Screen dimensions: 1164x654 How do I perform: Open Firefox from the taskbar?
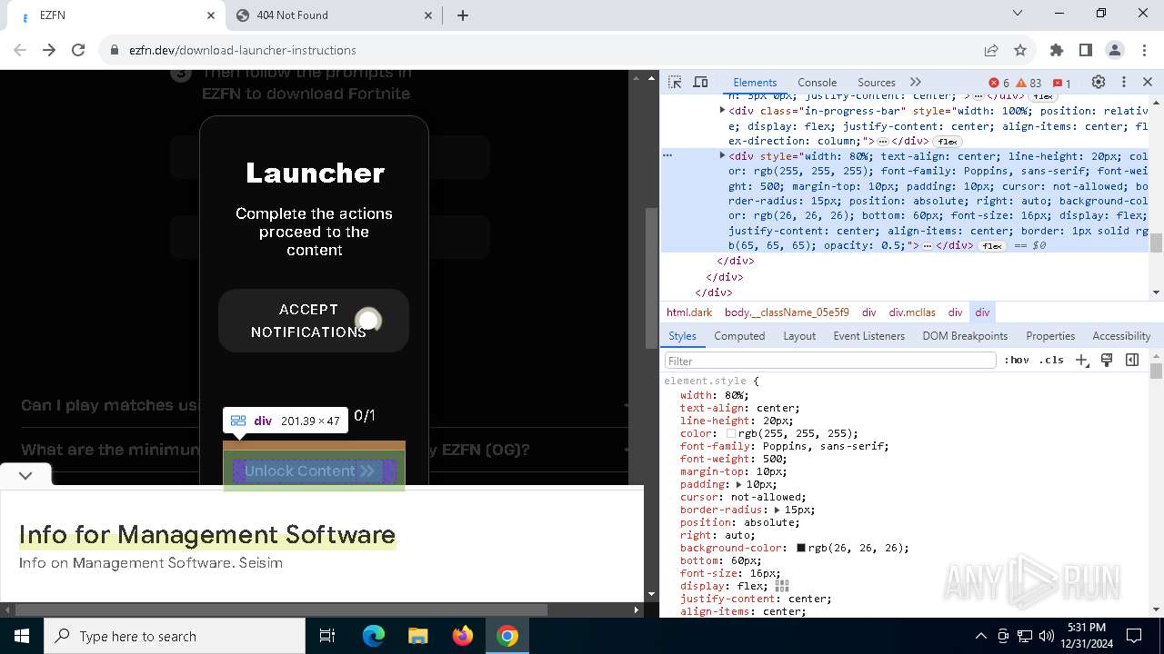tap(463, 636)
